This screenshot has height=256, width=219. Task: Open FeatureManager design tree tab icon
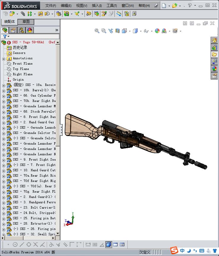(x=5, y=30)
